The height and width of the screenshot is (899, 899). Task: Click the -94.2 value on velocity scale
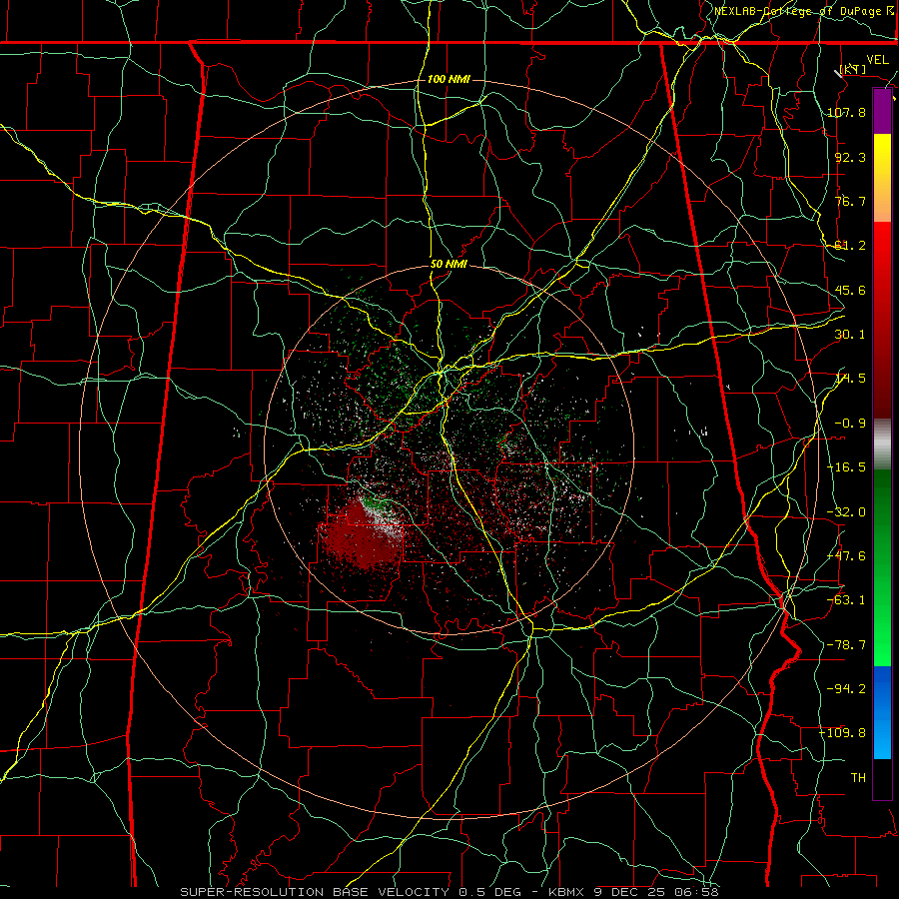click(847, 689)
